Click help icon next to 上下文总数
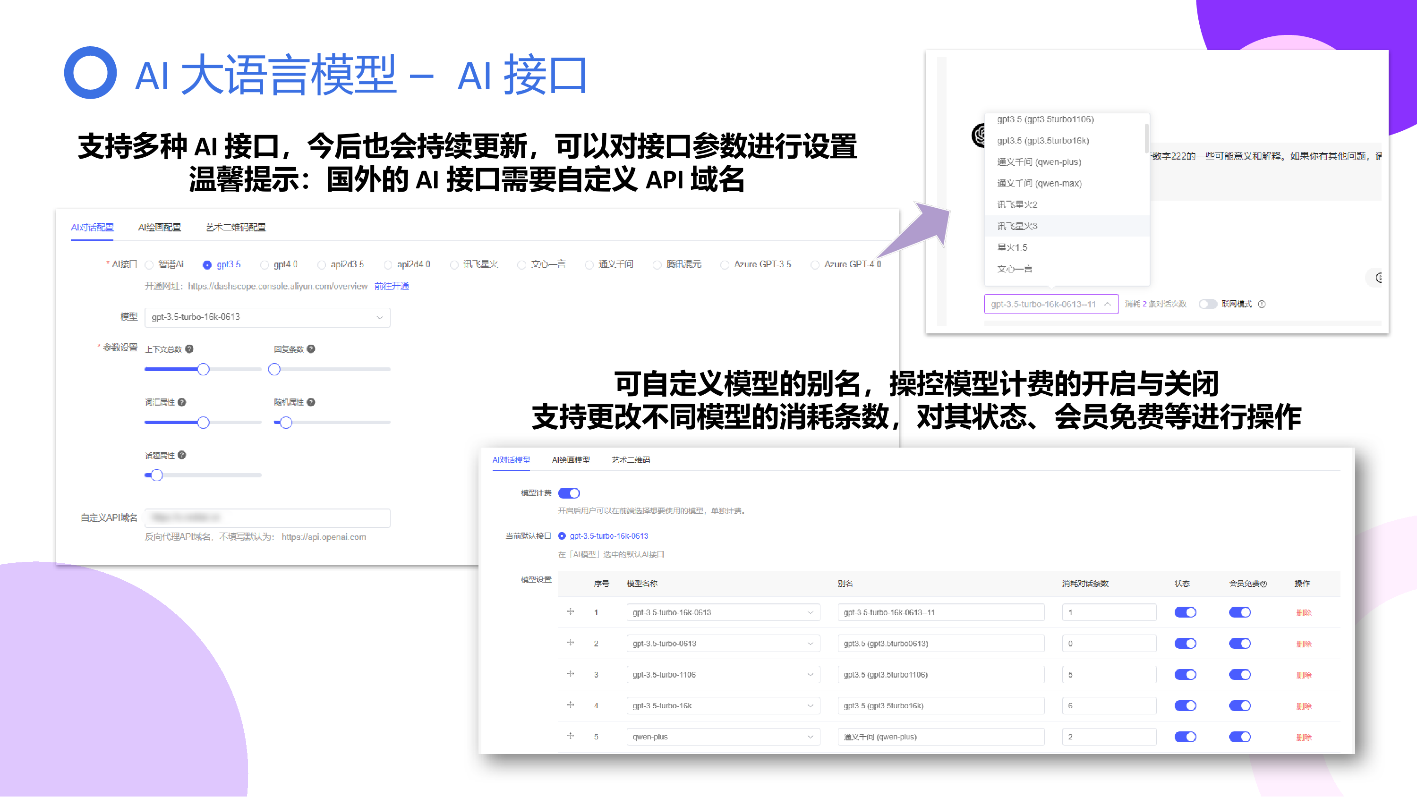The image size is (1417, 797). click(x=189, y=349)
